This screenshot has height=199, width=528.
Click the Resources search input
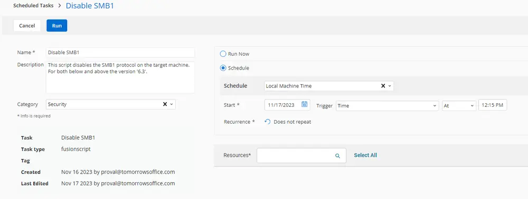[301, 156]
